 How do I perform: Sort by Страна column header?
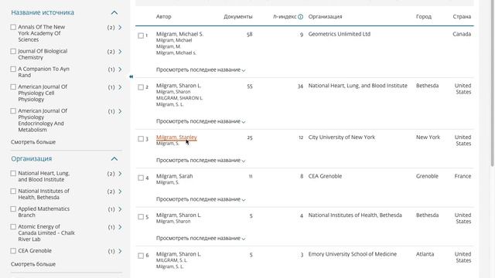point(462,17)
